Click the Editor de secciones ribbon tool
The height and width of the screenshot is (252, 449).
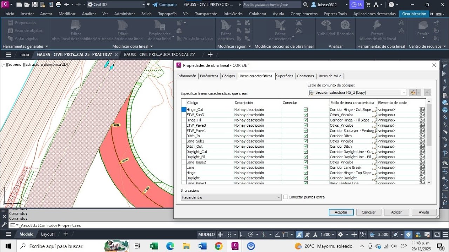(280, 30)
